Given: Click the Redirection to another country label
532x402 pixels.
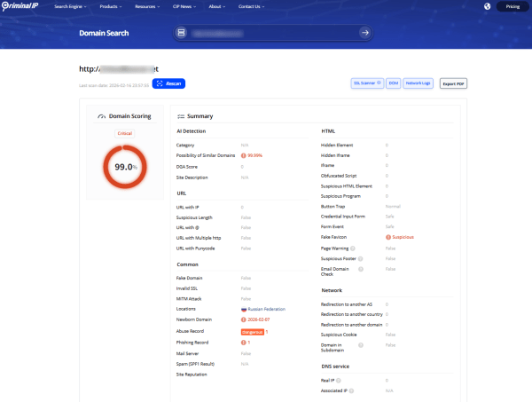Looking at the screenshot, I should 351,314.
